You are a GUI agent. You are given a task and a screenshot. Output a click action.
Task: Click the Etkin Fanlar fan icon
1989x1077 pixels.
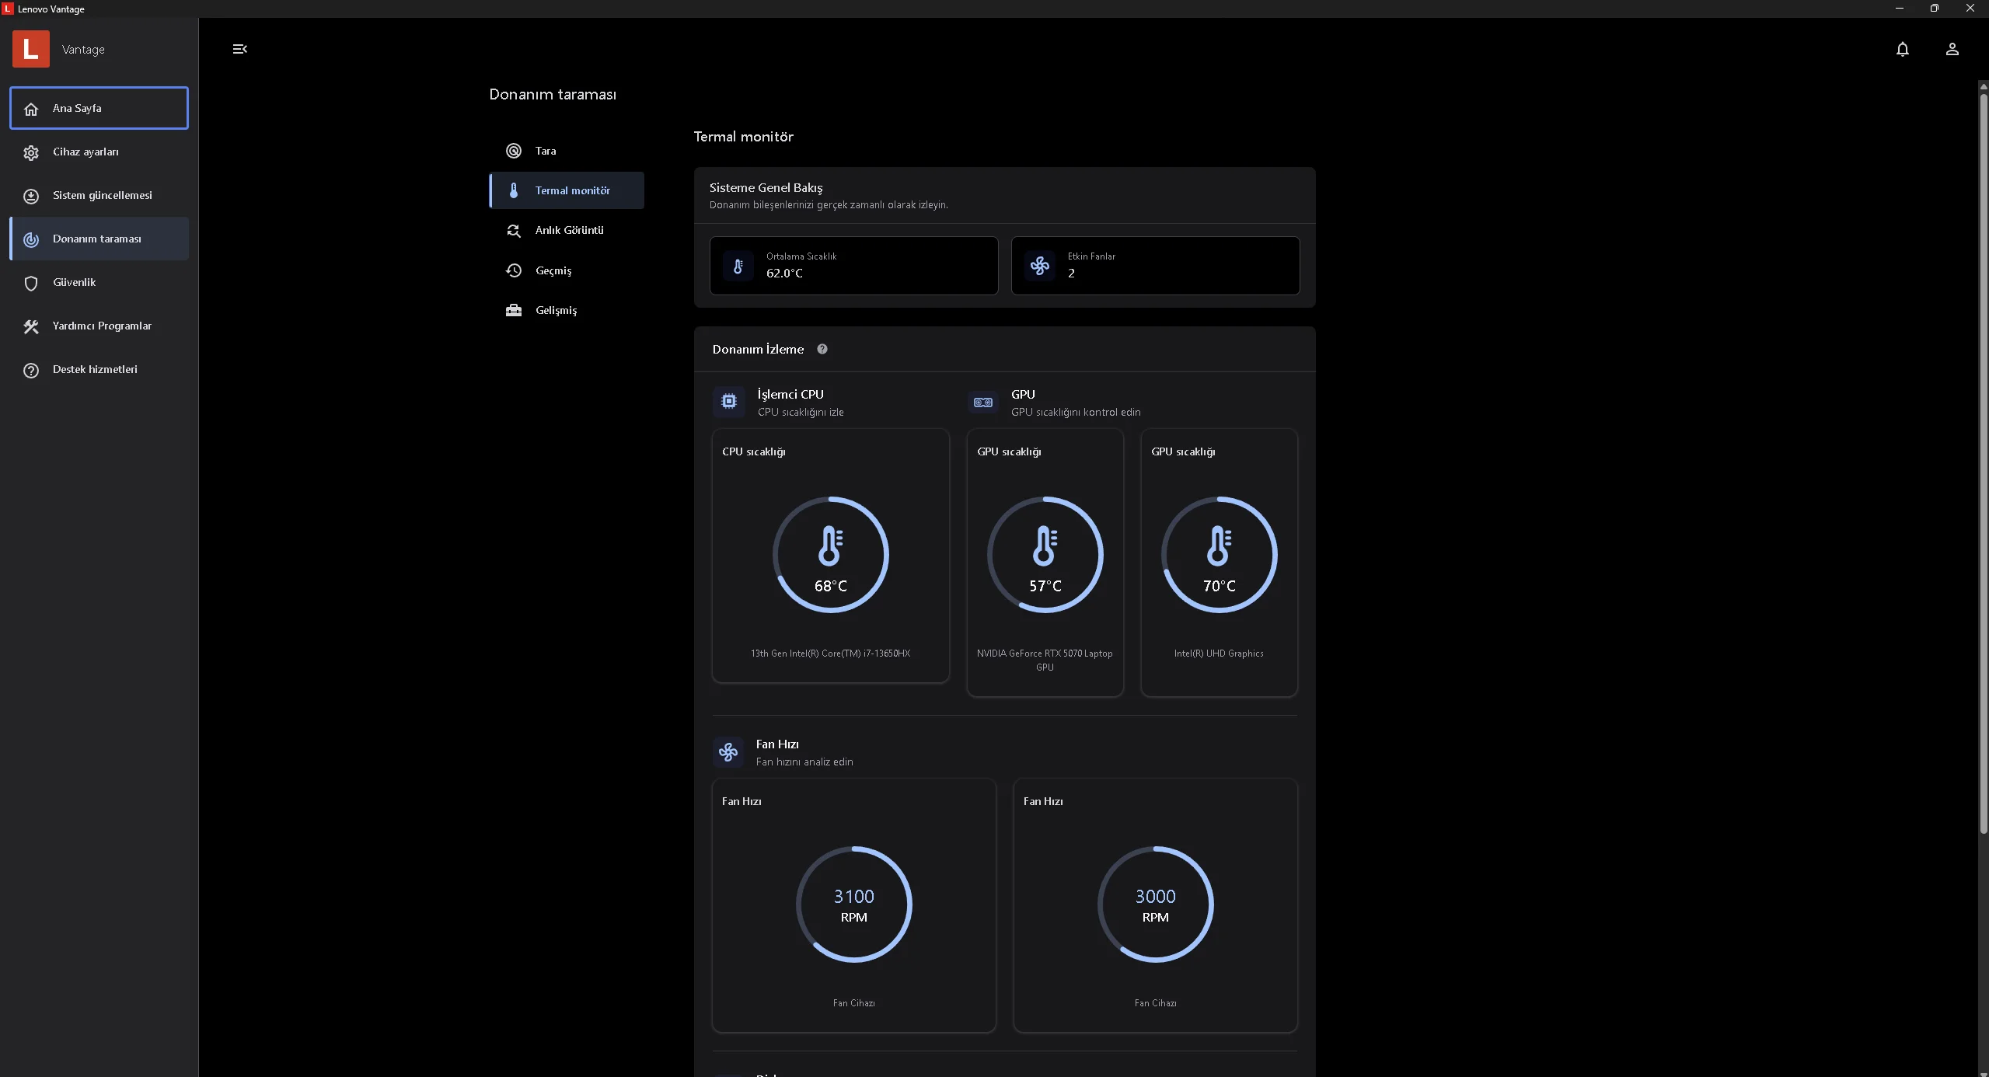(1039, 266)
